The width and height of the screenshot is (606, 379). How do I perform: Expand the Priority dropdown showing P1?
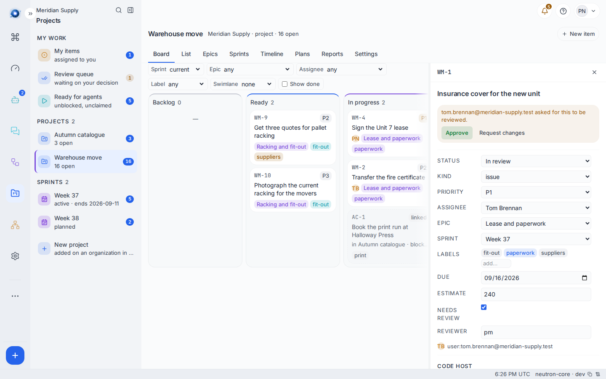point(536,192)
